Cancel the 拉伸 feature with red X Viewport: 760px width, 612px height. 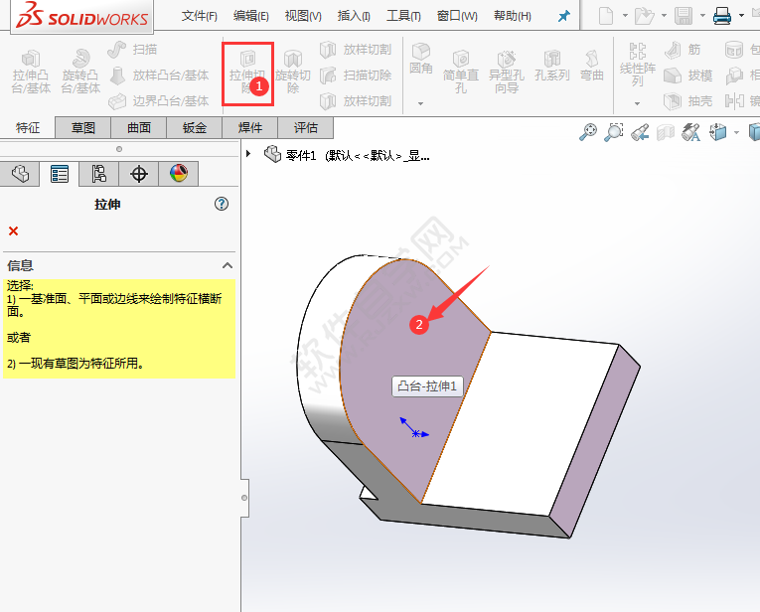point(14,231)
